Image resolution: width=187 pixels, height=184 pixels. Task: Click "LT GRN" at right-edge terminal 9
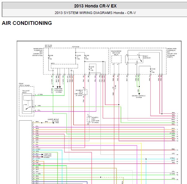pos(172,133)
